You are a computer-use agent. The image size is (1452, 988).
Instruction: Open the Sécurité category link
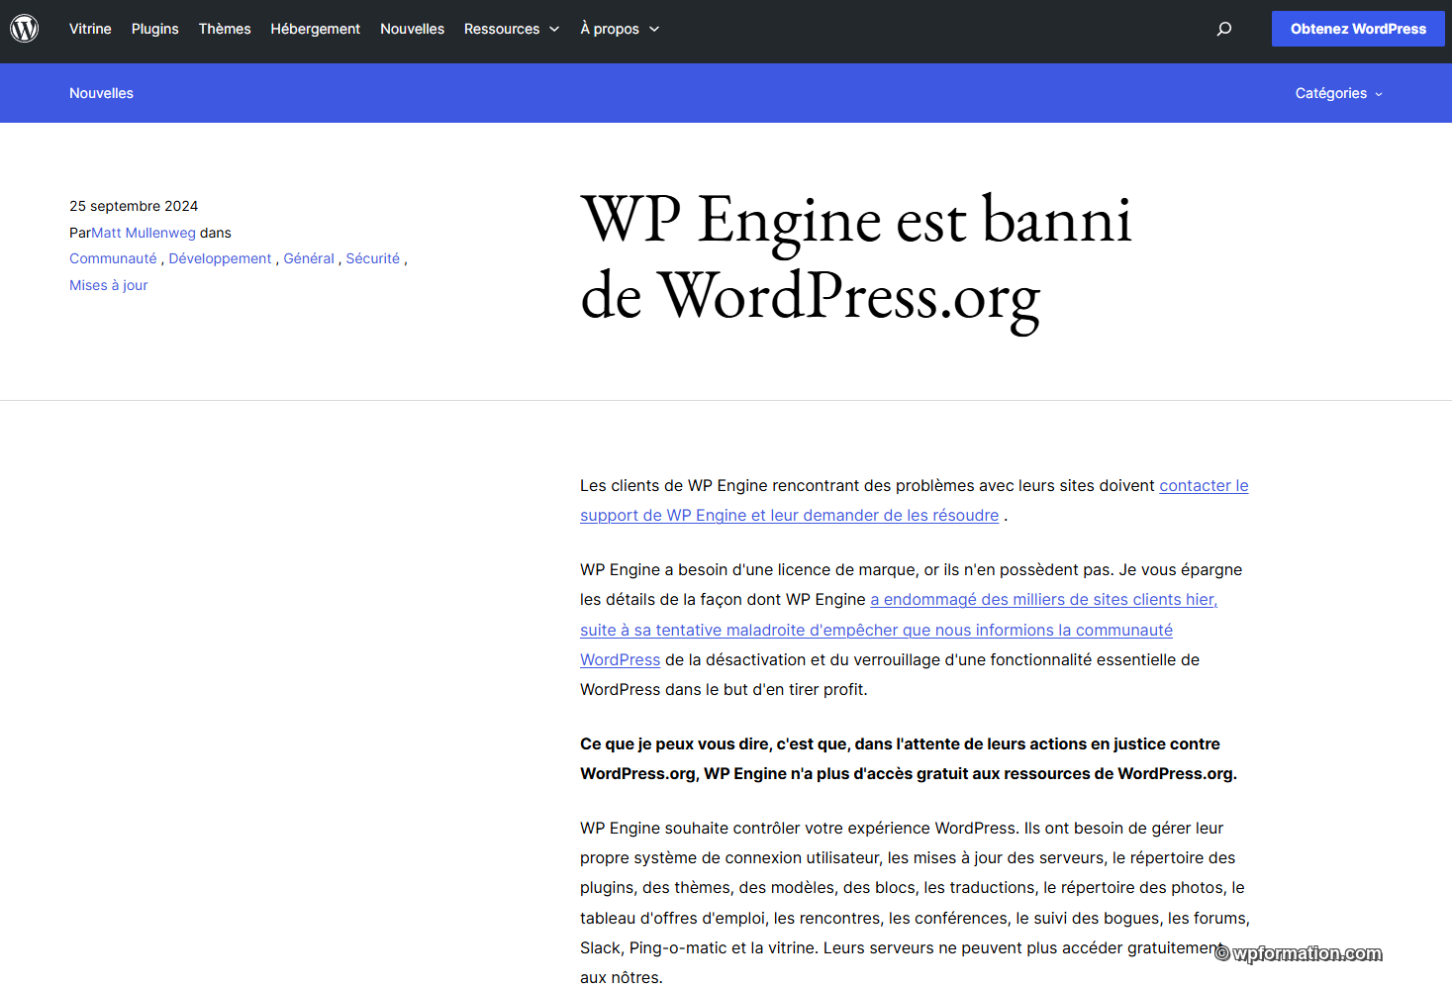pyautogui.click(x=373, y=258)
